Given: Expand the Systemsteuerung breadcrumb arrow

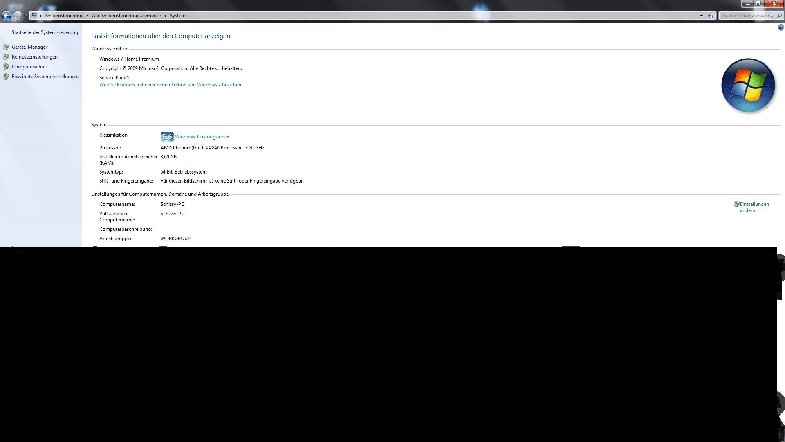Looking at the screenshot, I should click(x=87, y=16).
